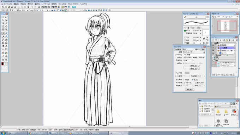Toggle the 表示しない checkbox in Properties
The image size is (240, 135).
[x=196, y=82]
